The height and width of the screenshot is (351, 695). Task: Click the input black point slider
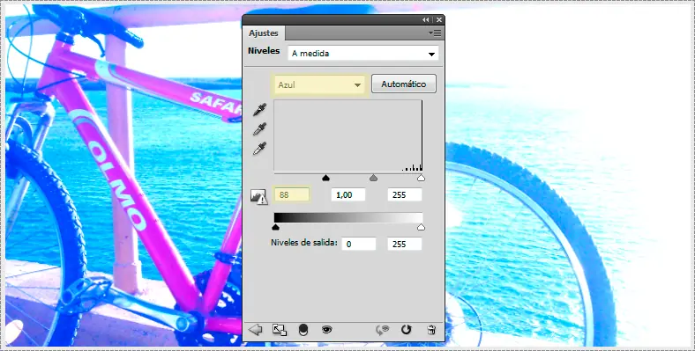(x=325, y=178)
